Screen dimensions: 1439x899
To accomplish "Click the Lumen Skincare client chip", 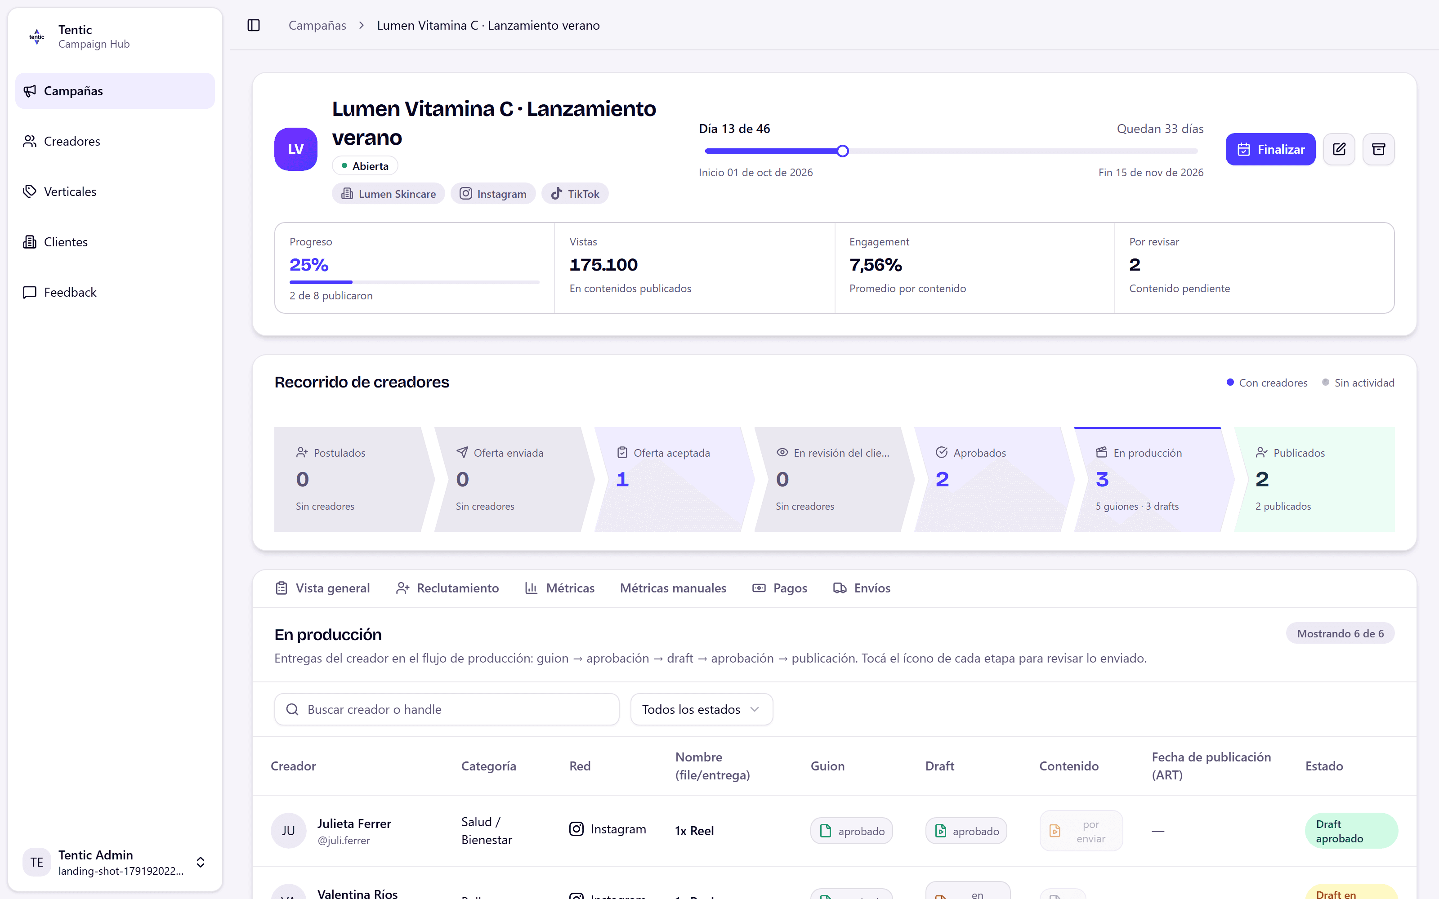I will [x=388, y=194].
